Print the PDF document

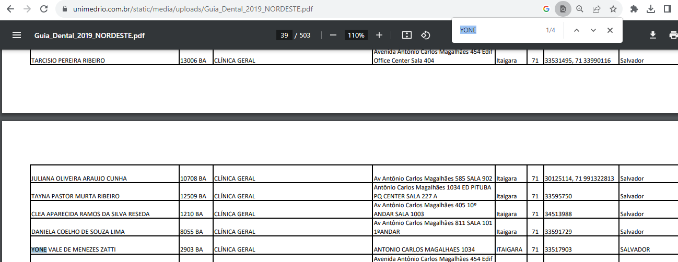(x=673, y=35)
